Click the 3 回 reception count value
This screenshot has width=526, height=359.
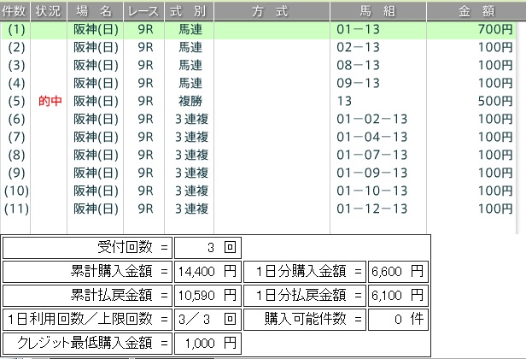pyautogui.click(x=207, y=248)
